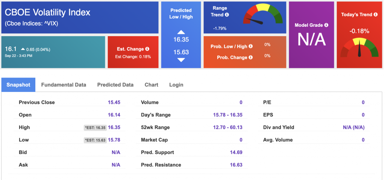The height and width of the screenshot is (180, 385).
Task: Open the Predicted Data tab
Action: pos(115,85)
